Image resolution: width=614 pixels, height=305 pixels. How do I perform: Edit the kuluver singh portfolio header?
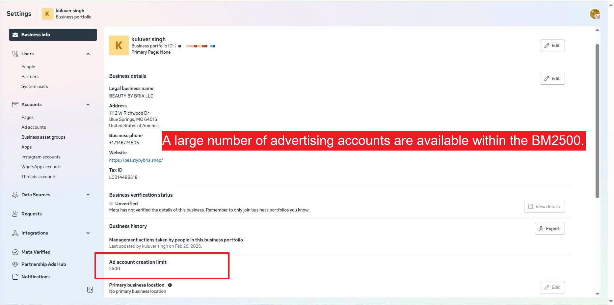pyautogui.click(x=552, y=45)
